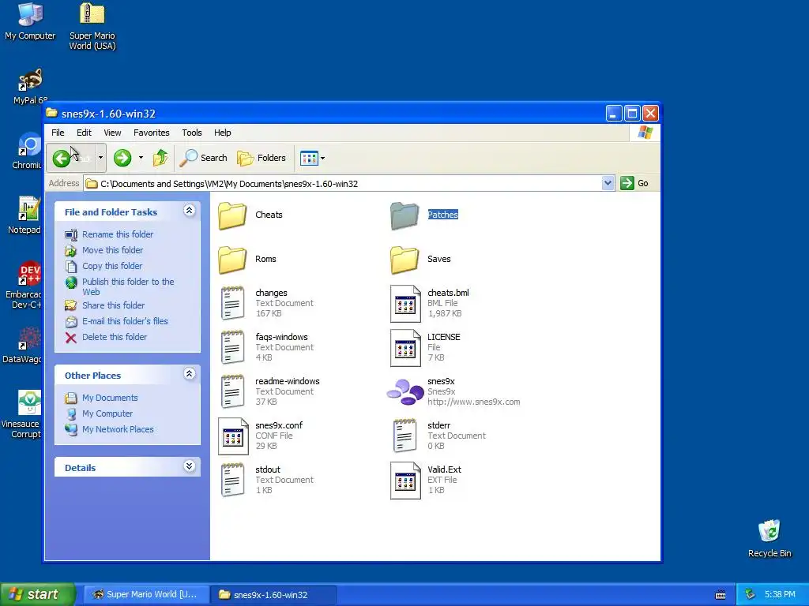Switch to Super Mario World taskbar window
809x606 pixels.
[x=145, y=594]
